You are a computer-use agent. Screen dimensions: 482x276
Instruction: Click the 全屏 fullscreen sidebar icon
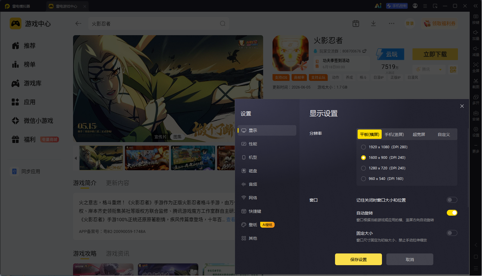click(x=476, y=67)
